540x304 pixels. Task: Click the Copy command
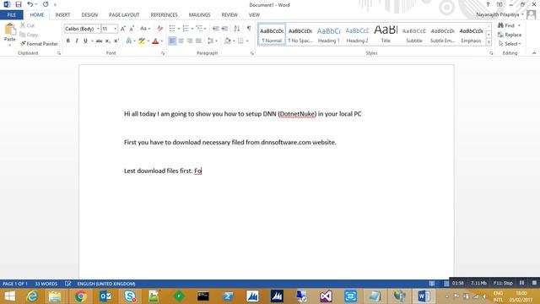29,35
